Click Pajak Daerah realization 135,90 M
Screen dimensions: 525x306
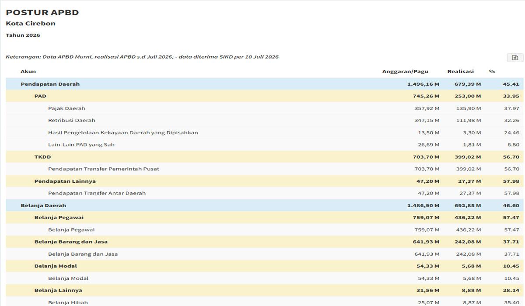coord(468,108)
